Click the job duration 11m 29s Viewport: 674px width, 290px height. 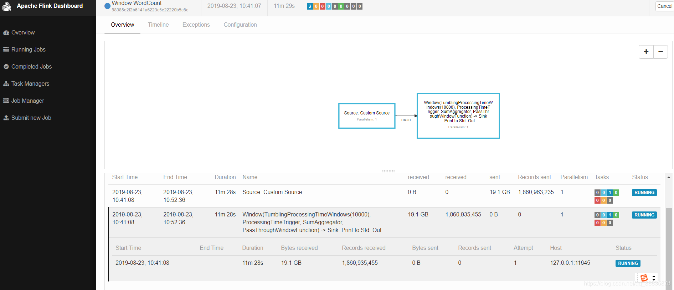point(284,6)
